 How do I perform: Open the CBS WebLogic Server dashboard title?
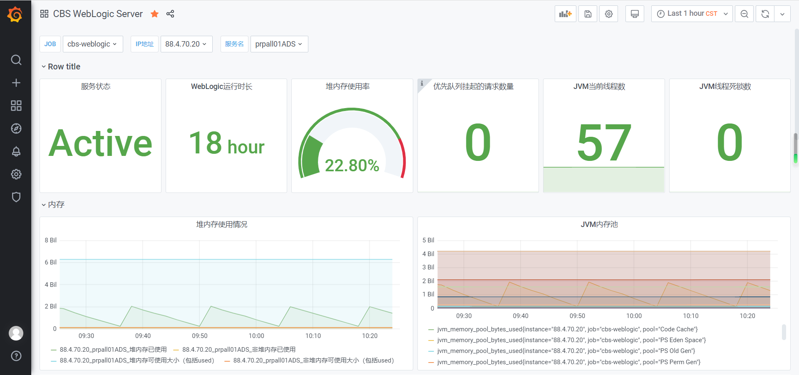coord(98,14)
